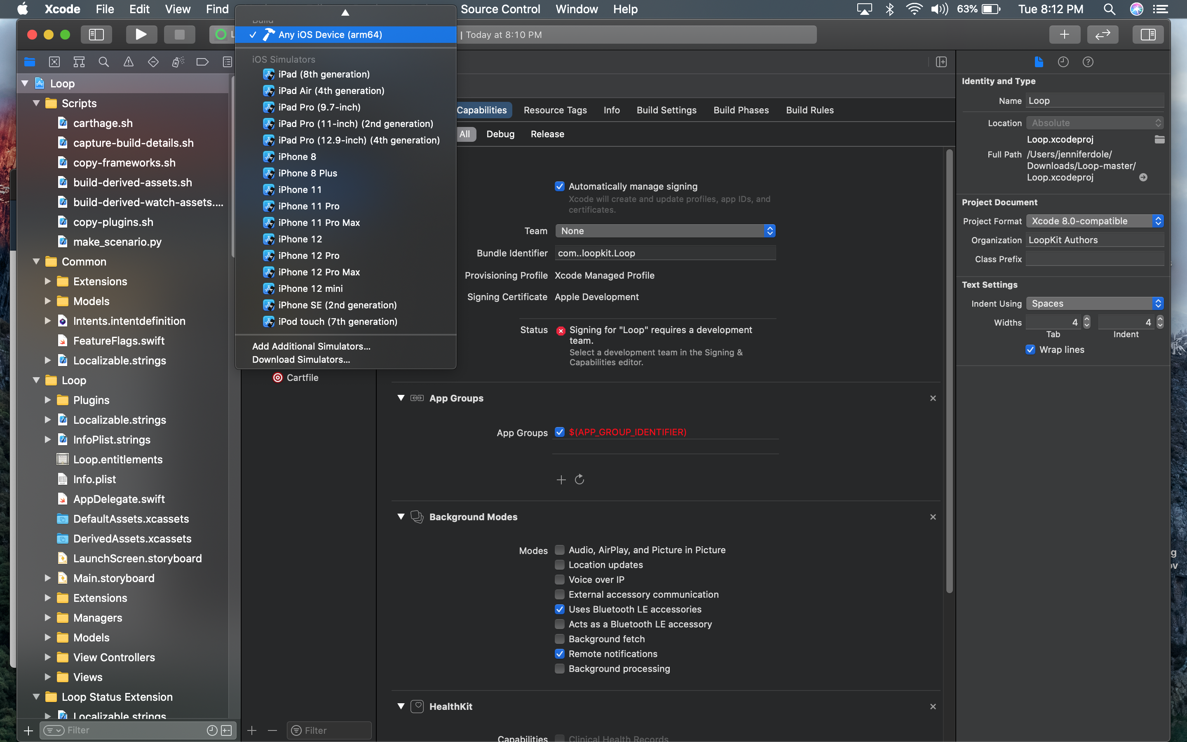This screenshot has width=1187, height=742.
Task: Click the Library plus button in toolbar
Action: [1064, 34]
